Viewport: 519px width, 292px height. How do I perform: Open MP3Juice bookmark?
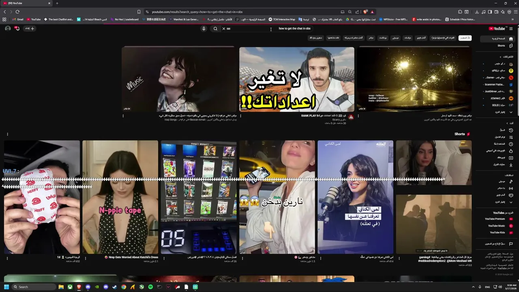click(x=393, y=19)
